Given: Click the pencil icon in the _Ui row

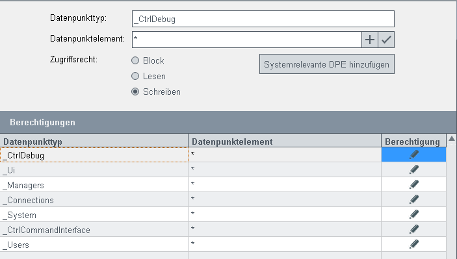Looking at the screenshot, I should click(413, 169).
